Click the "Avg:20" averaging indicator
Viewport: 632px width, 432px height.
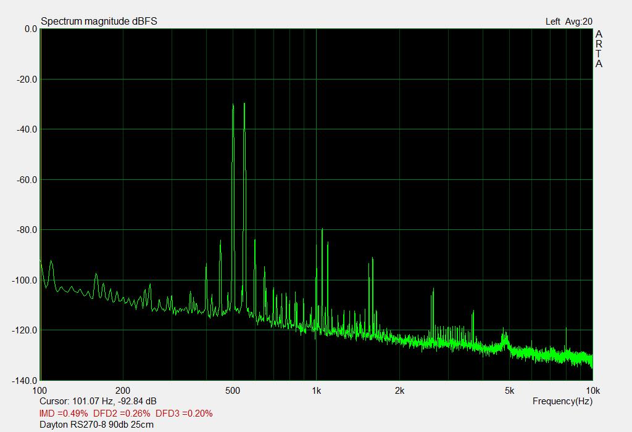tap(579, 22)
